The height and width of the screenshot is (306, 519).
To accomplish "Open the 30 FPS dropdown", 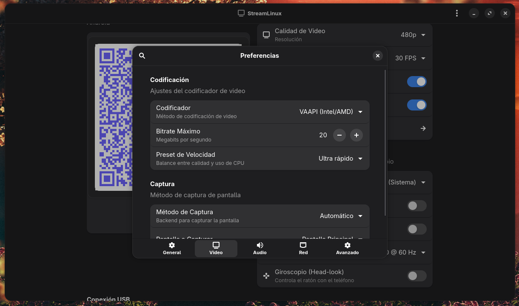I will 410,58.
